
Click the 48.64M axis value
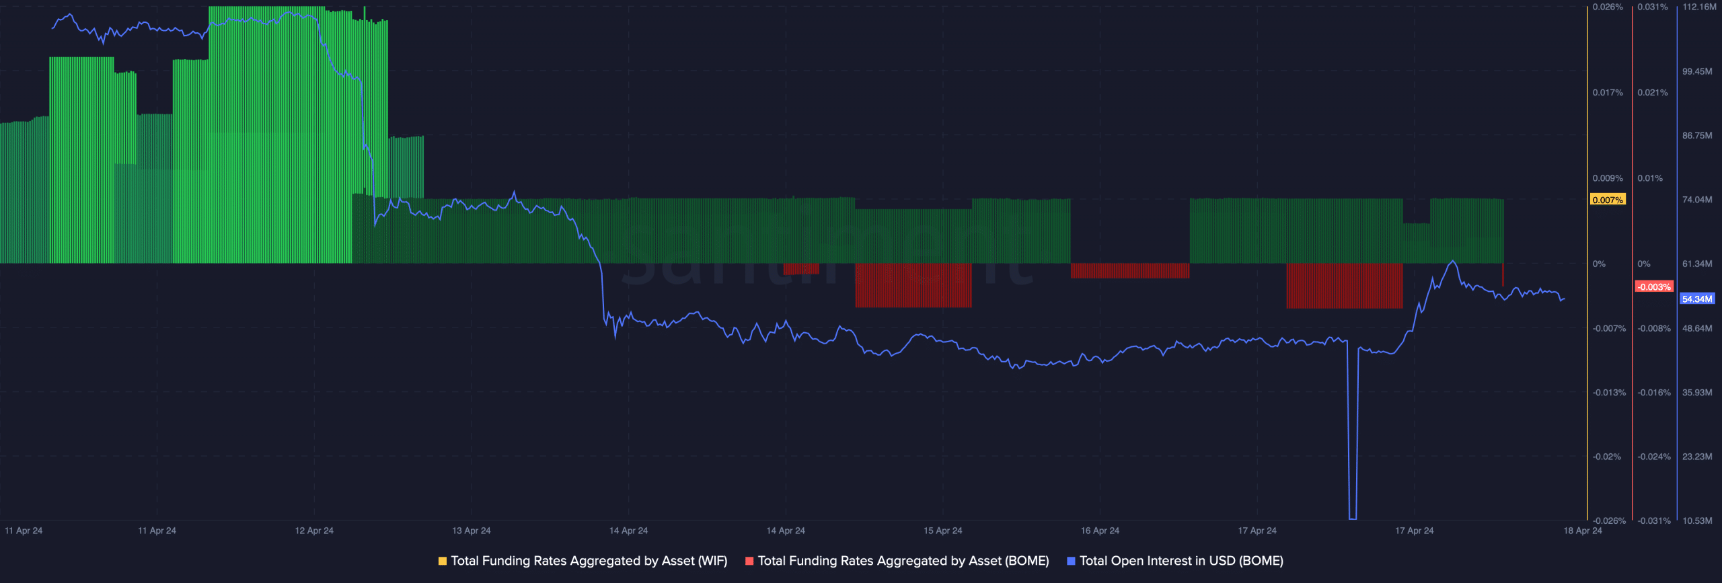pyautogui.click(x=1697, y=328)
